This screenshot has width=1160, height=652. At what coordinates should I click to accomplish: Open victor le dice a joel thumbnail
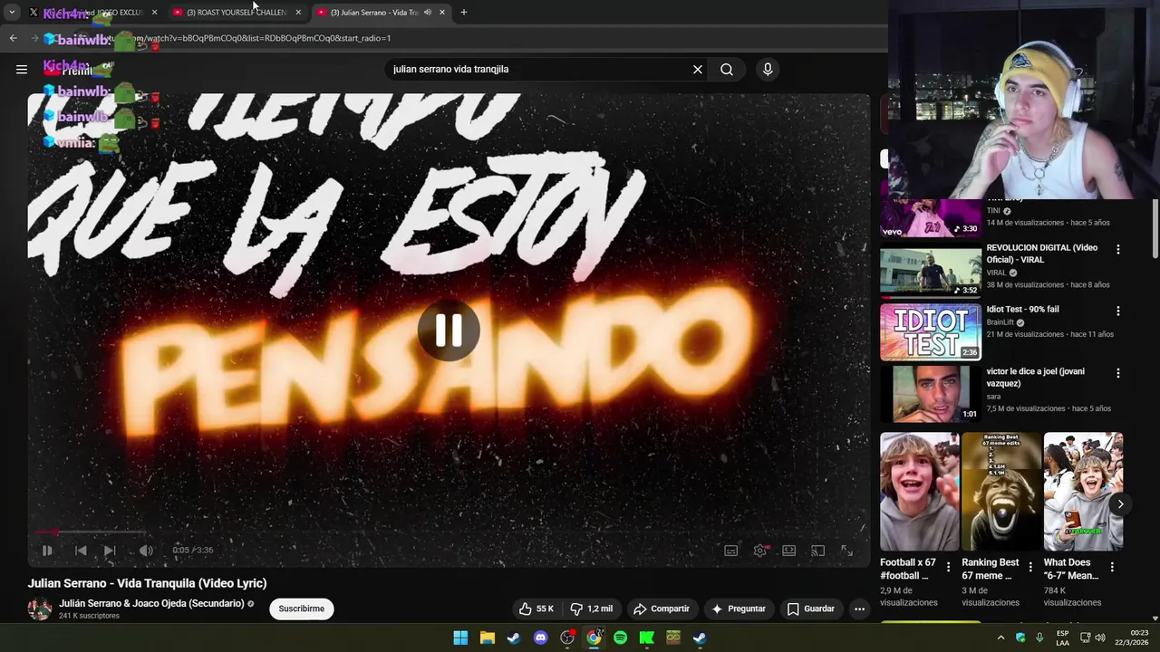tap(931, 394)
